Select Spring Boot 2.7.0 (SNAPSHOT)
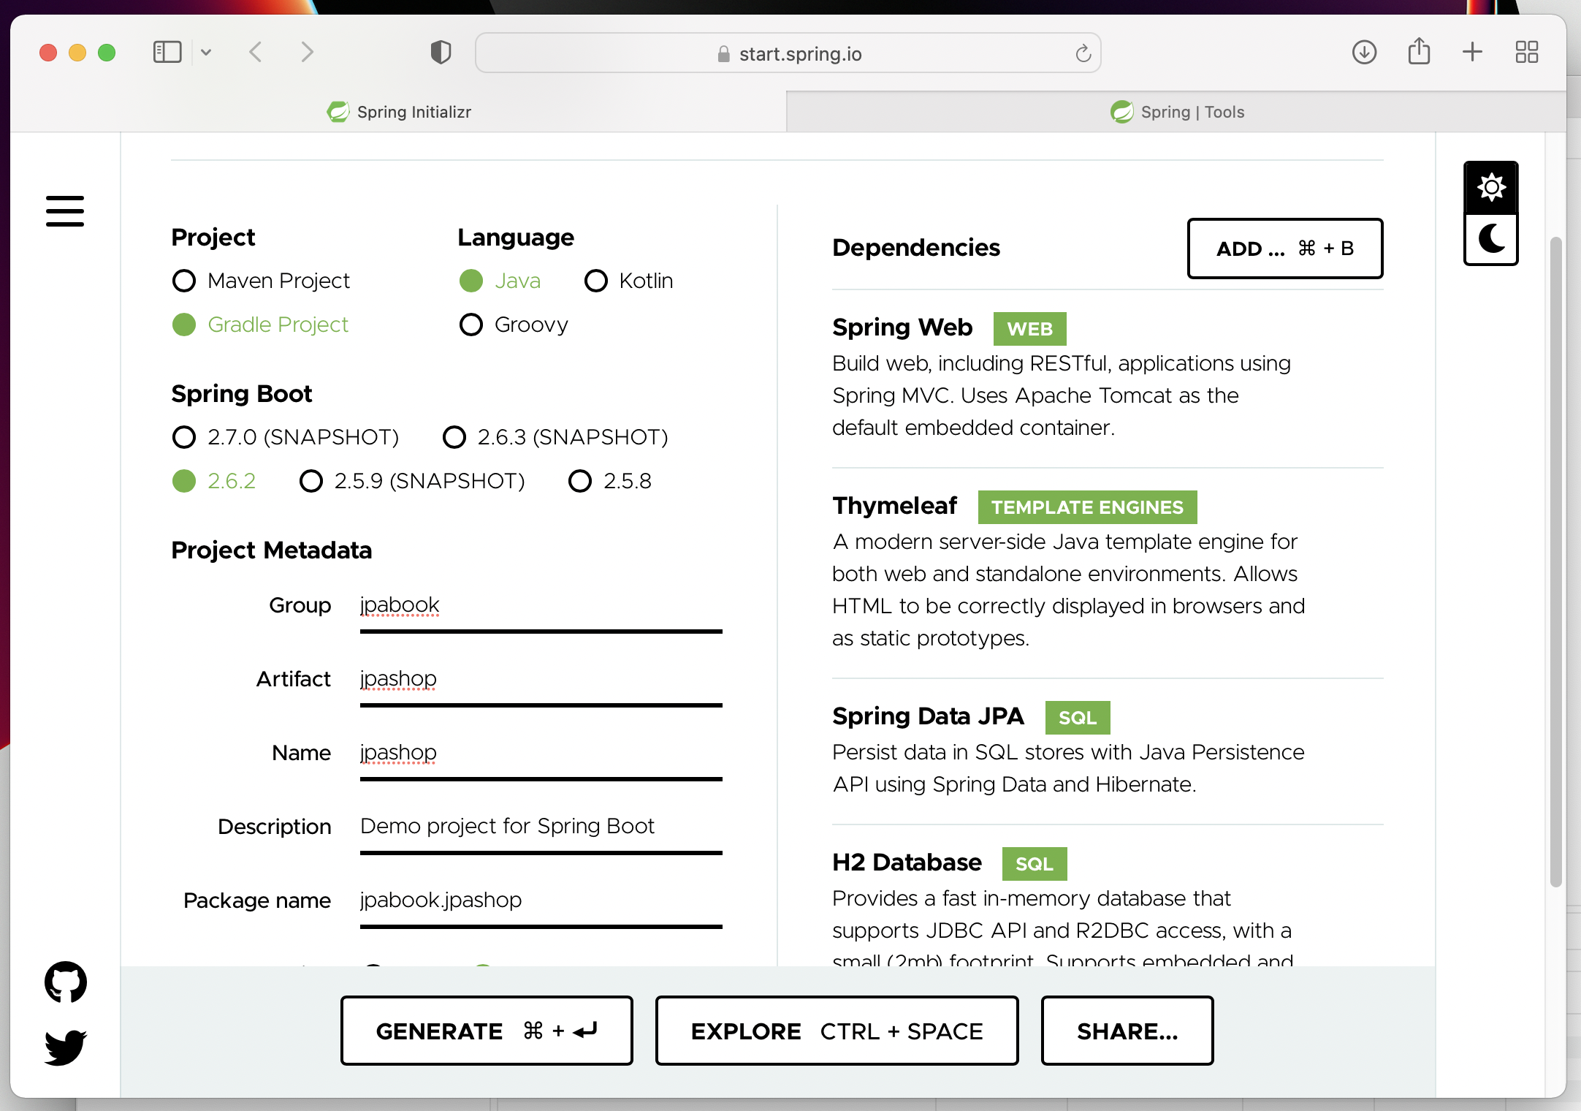 pyautogui.click(x=286, y=437)
